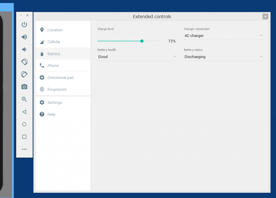The width and height of the screenshot is (276, 198).
Task: Take a screenshot with the camera icon
Action: 24,87
